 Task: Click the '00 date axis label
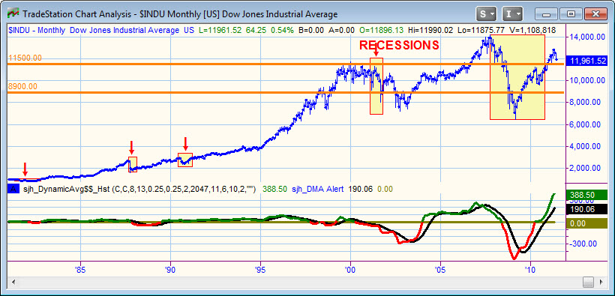350,270
